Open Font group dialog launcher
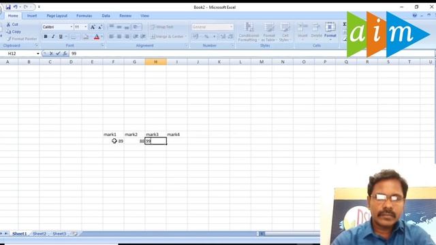Image resolution: width=436 pixels, height=245 pixels. pos(102,46)
